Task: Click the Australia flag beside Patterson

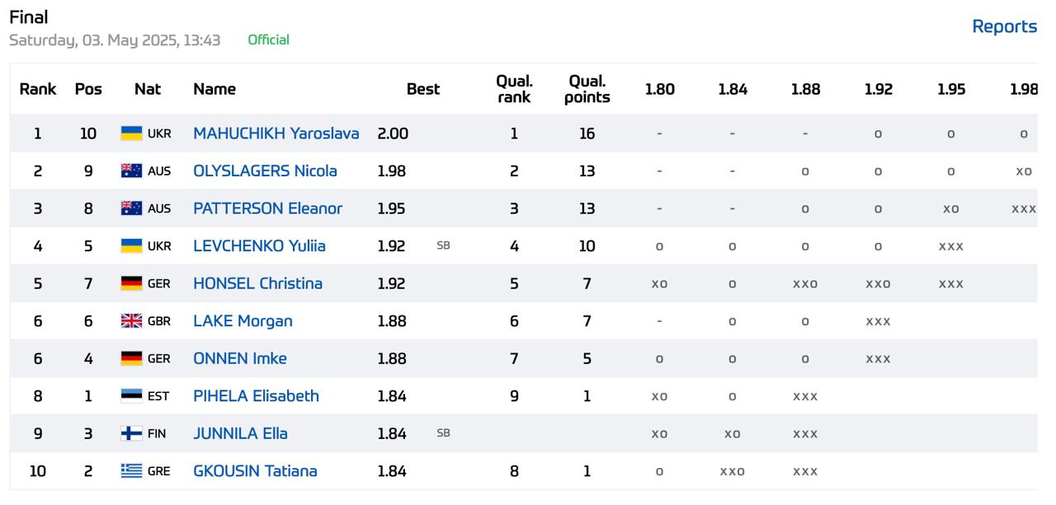Action: tap(131, 208)
